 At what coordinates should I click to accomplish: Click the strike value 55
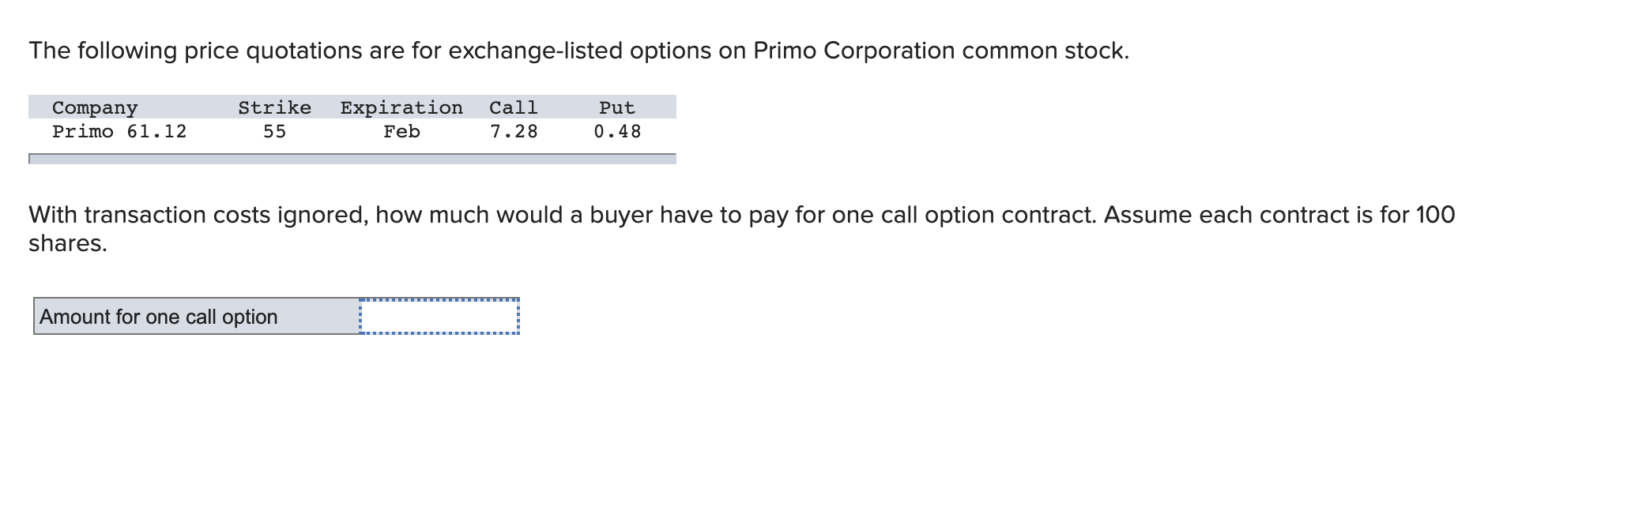point(274,132)
